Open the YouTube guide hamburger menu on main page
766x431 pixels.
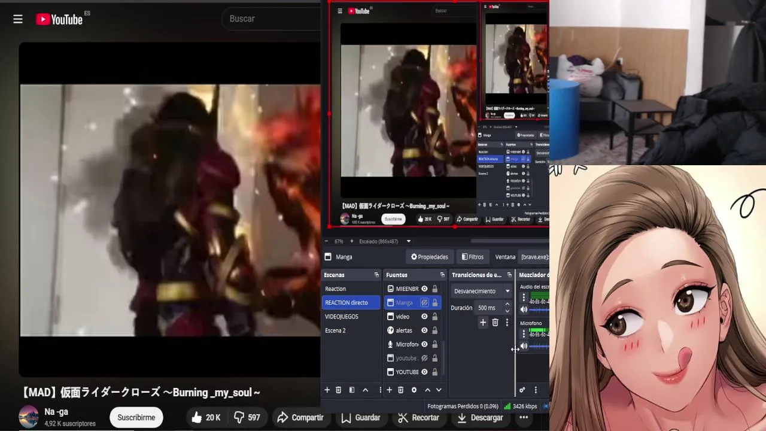click(18, 20)
